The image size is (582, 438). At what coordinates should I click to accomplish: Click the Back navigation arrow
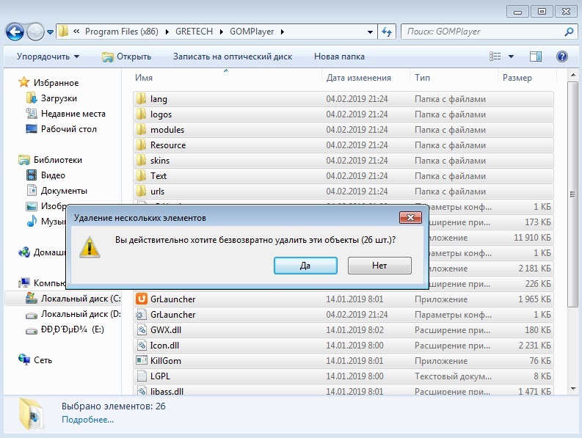pyautogui.click(x=15, y=32)
